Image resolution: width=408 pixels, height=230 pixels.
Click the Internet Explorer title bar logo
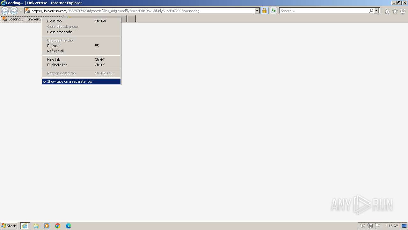click(x=3, y=3)
